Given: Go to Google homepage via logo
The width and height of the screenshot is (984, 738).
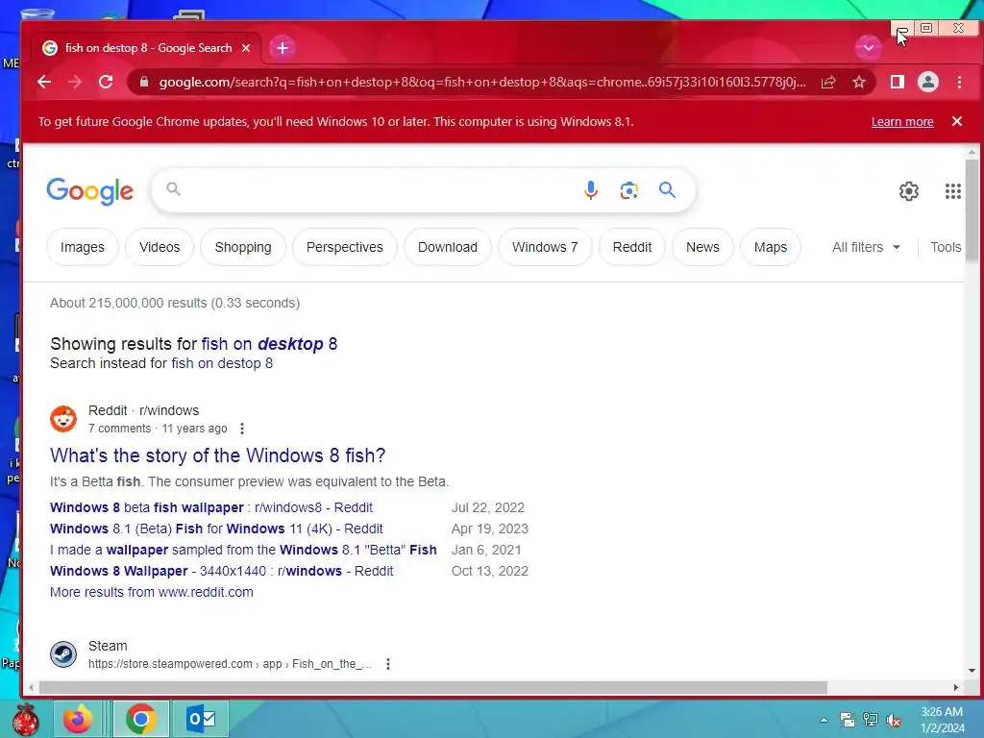Looking at the screenshot, I should tap(89, 191).
